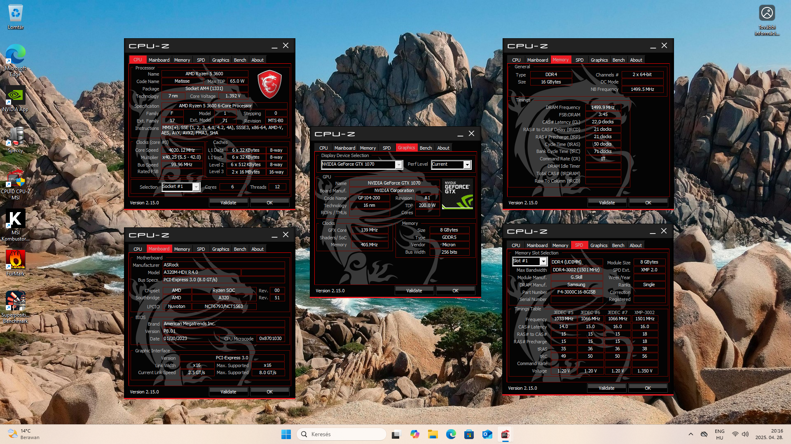
Task: Open the Socket #1 selection dropdown
Action: (x=181, y=187)
